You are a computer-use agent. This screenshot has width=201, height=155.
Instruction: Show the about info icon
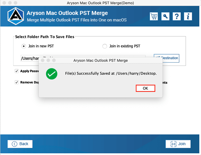(x=188, y=16)
